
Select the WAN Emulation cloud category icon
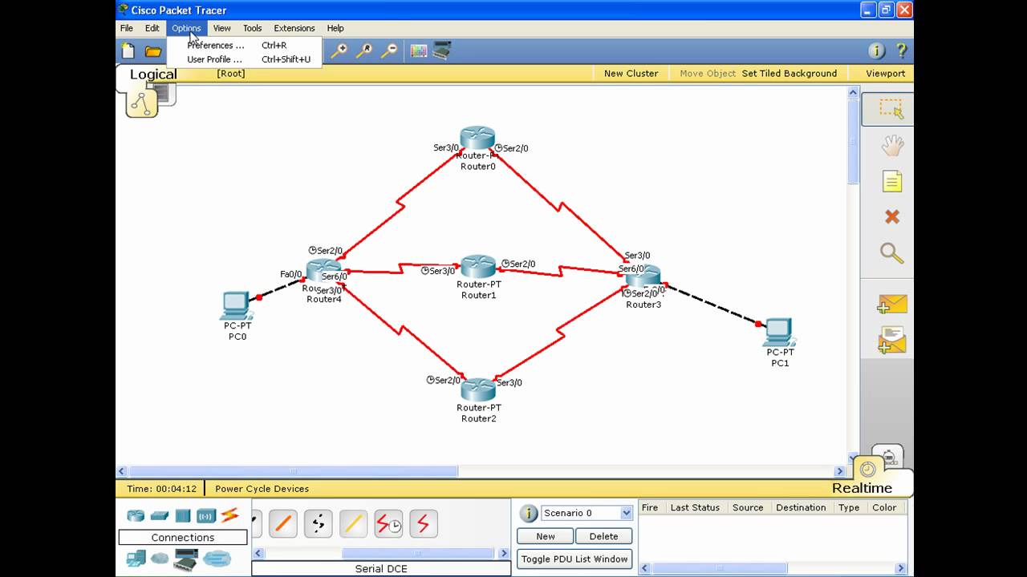(x=160, y=559)
